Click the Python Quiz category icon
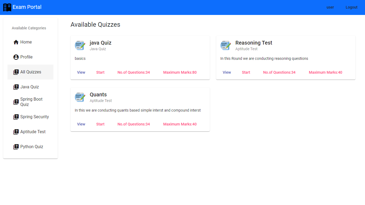This screenshot has height=205, width=365. (x=16, y=147)
